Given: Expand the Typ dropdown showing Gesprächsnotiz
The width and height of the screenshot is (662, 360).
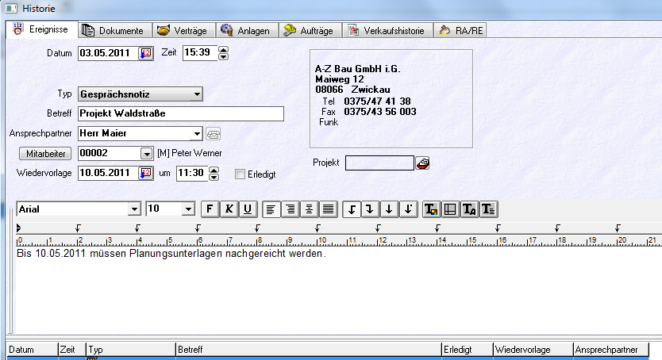Looking at the screenshot, I should click(x=196, y=94).
